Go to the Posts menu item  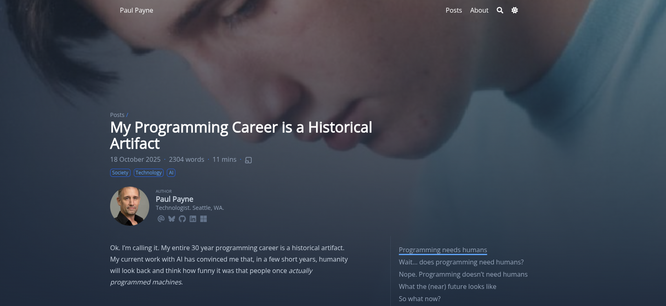point(454,10)
